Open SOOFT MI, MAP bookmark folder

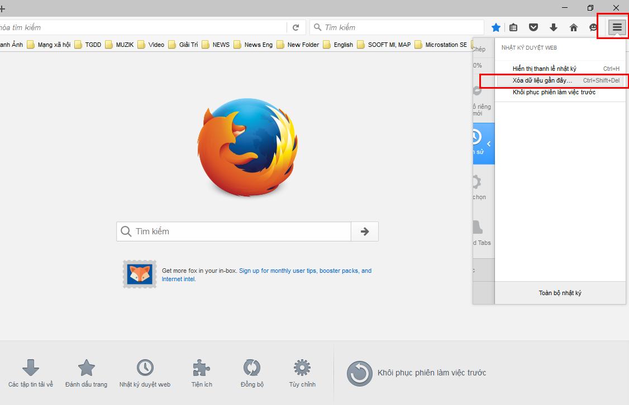(384, 45)
